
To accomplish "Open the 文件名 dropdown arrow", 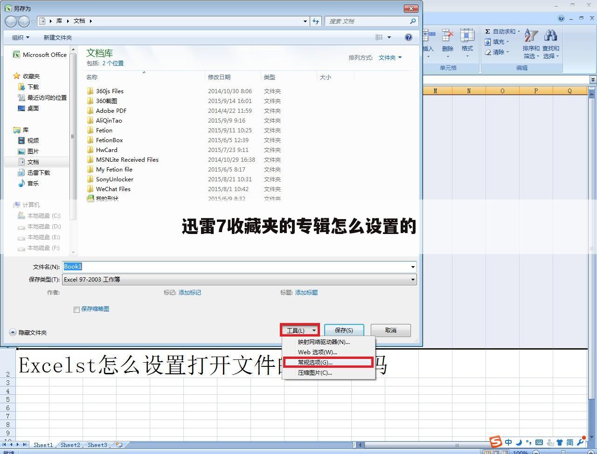I will point(413,267).
